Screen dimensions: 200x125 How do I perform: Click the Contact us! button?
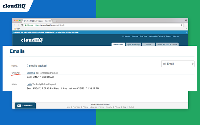[25, 105]
